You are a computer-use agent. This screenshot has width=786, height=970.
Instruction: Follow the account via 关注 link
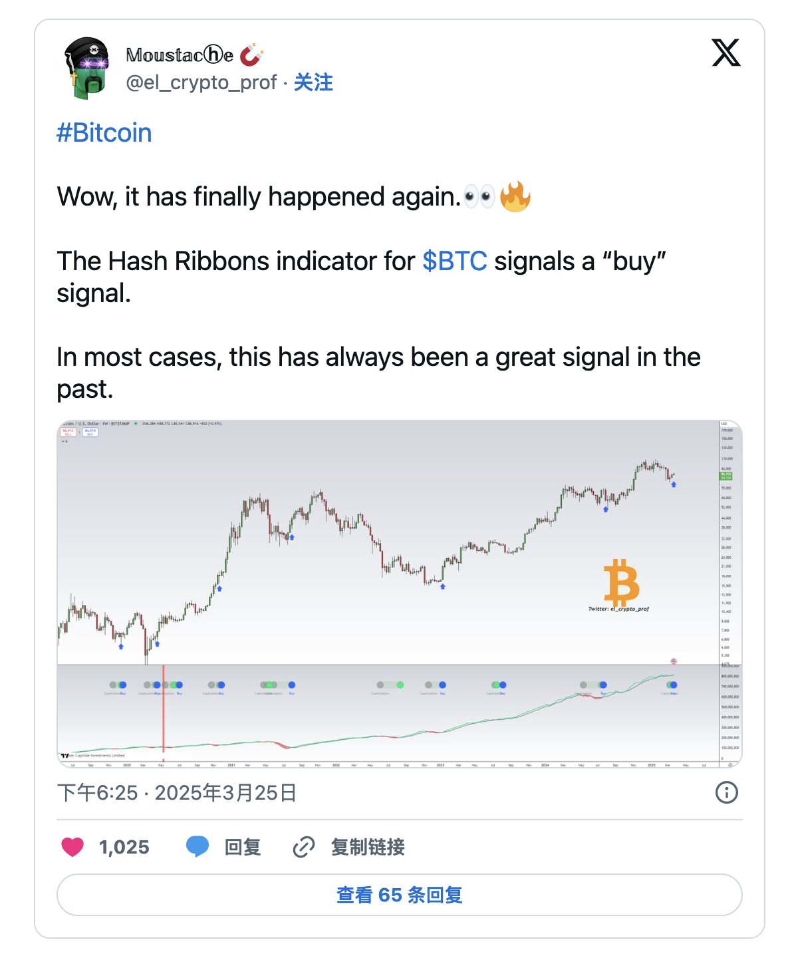click(x=313, y=82)
